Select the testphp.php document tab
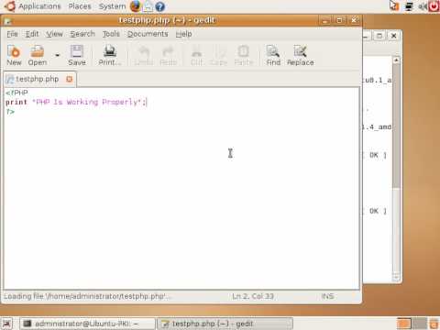Screen dimensions: 440x330 tap(37, 79)
